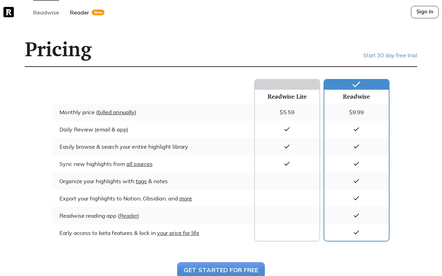Open the billed annually link
This screenshot has width=442, height=276.
click(x=116, y=112)
